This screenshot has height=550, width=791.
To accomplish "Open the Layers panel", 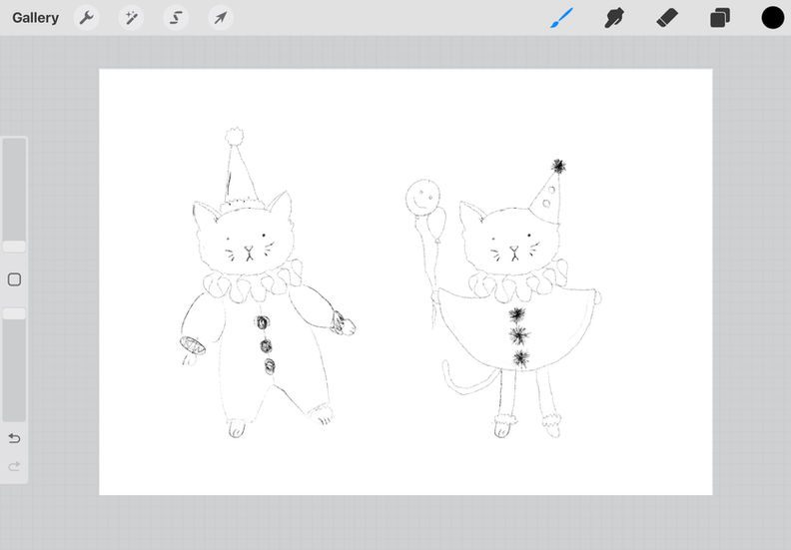I will tap(720, 18).
